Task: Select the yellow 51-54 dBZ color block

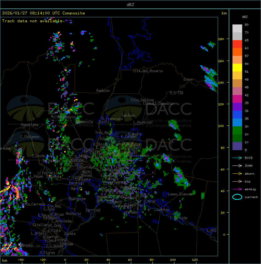Action: tap(237, 68)
